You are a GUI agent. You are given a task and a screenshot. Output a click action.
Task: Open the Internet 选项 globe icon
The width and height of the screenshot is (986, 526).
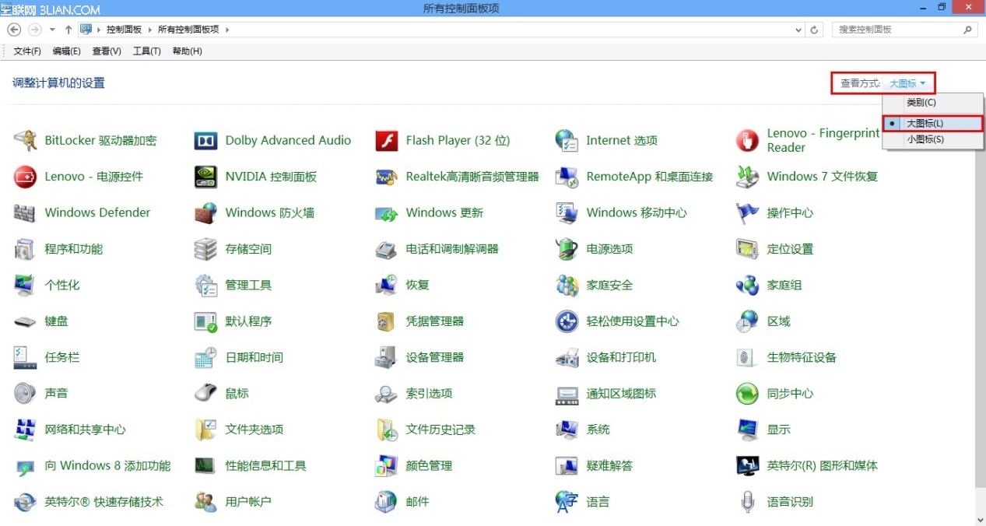(567, 141)
